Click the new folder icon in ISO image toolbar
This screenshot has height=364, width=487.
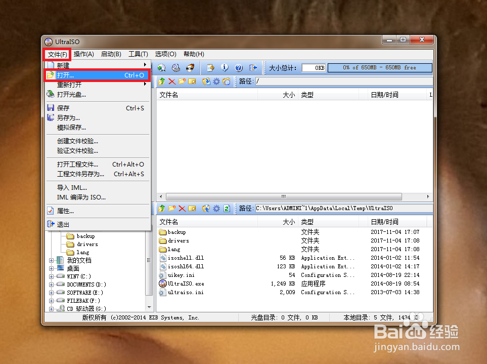182,82
